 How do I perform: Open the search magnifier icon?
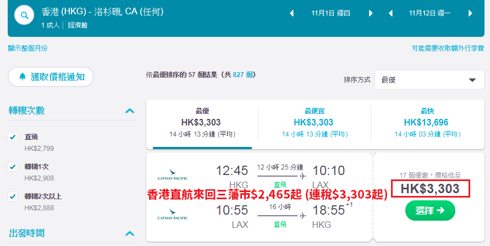[24, 15]
